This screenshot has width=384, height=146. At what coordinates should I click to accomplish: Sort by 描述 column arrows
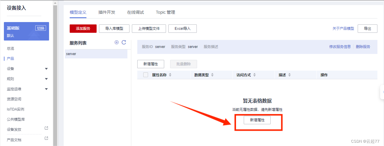click(289, 75)
